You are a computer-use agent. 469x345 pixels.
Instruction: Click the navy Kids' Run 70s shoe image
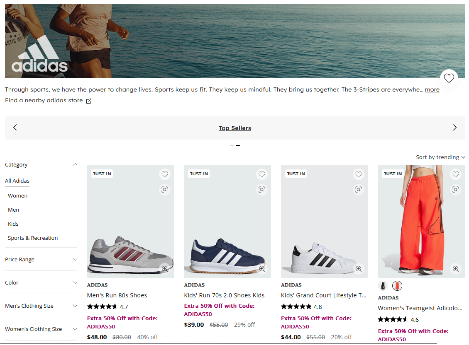(227, 222)
